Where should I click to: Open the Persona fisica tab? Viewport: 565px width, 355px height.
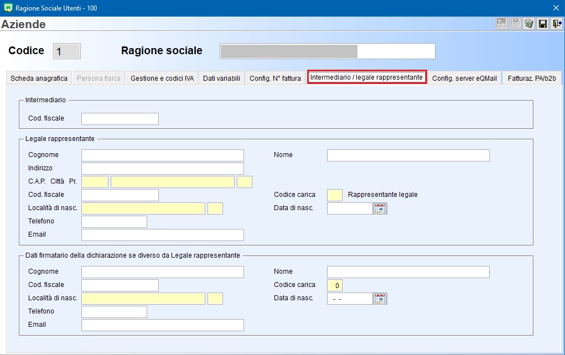99,78
